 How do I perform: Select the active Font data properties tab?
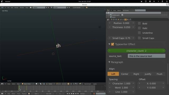[125, 20]
